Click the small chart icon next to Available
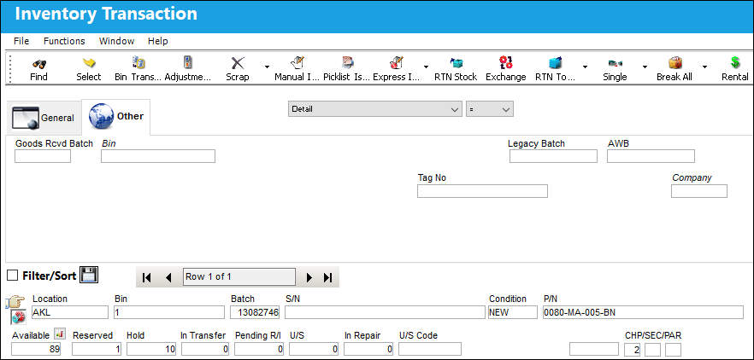 (60, 333)
